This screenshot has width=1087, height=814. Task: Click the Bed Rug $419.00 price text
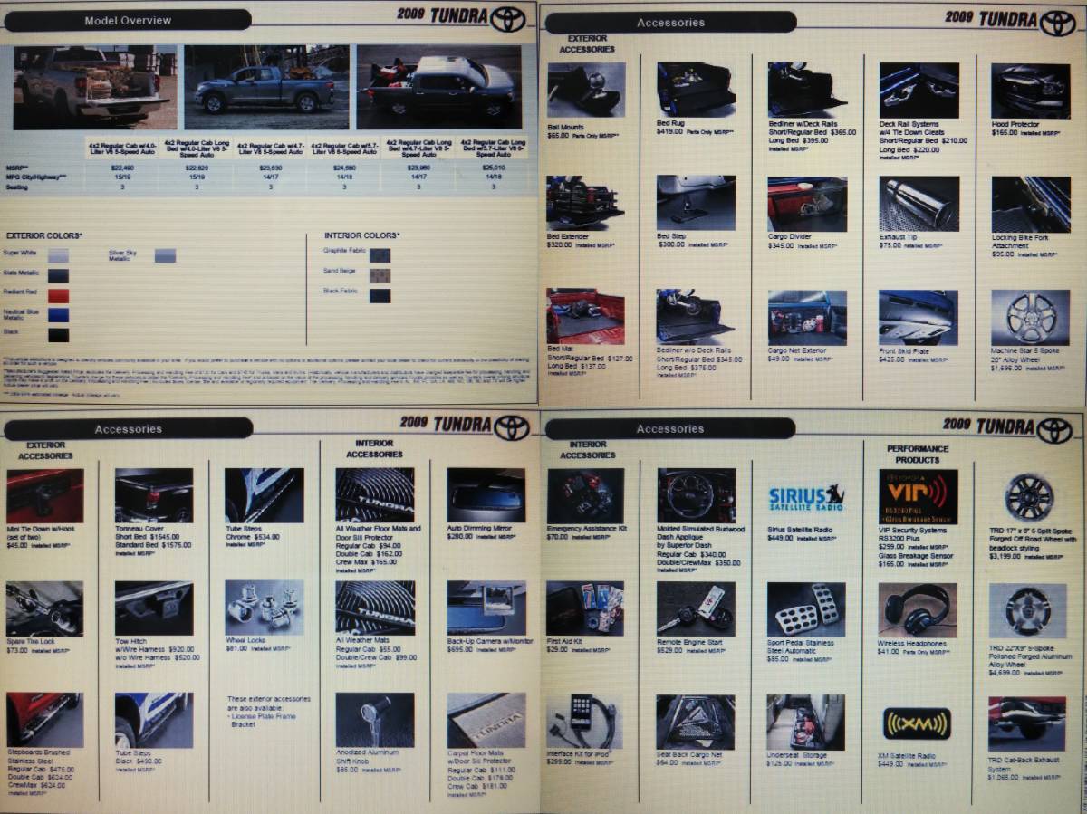(x=670, y=132)
